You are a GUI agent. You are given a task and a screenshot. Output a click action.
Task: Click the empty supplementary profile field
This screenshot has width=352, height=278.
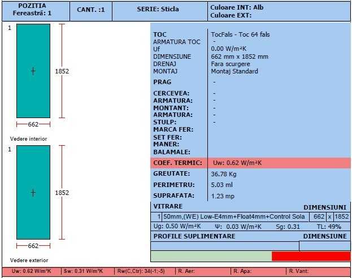pyautogui.click(x=225, y=246)
